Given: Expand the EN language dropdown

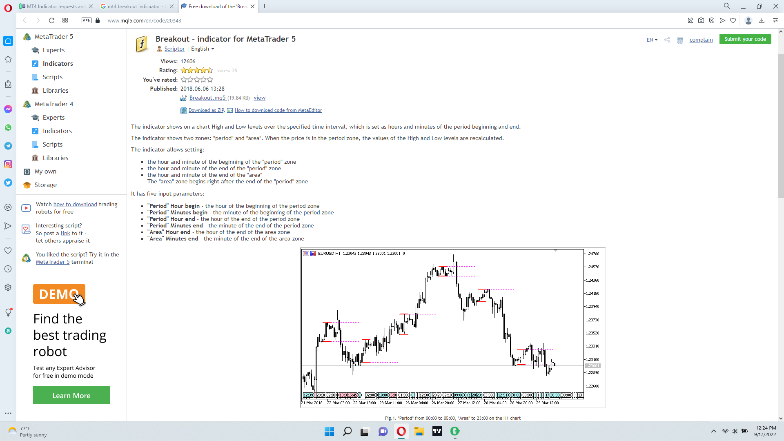Looking at the screenshot, I should click(x=652, y=40).
